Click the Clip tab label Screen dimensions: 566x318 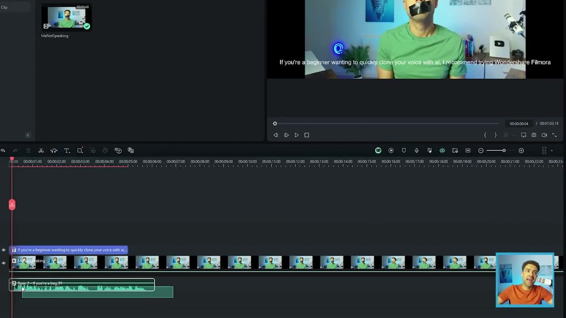coord(4,7)
